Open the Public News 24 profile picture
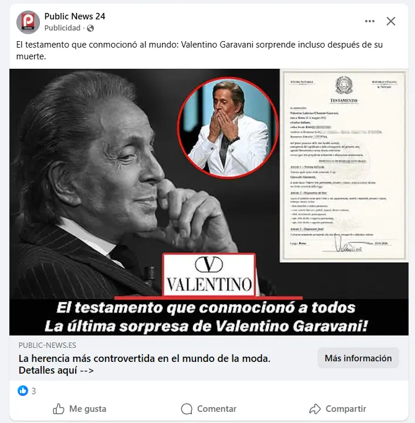 click(28, 22)
